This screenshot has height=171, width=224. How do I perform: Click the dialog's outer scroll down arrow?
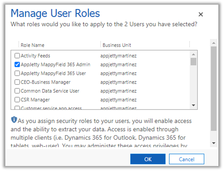(x=214, y=143)
